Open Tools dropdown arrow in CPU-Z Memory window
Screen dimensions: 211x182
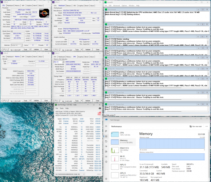click(30, 100)
